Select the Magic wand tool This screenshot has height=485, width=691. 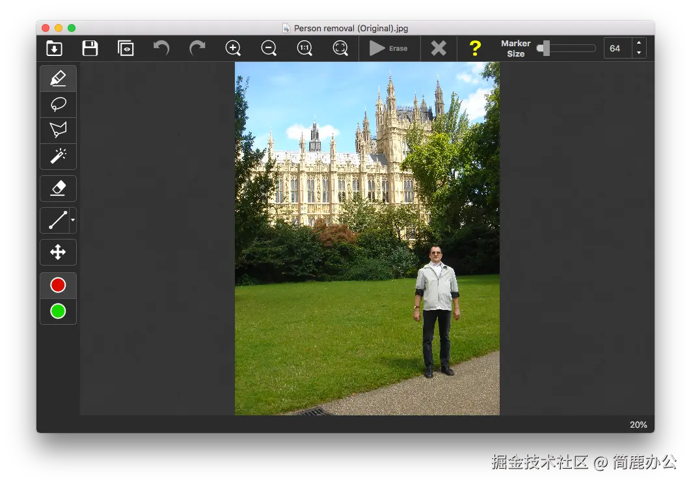[58, 156]
